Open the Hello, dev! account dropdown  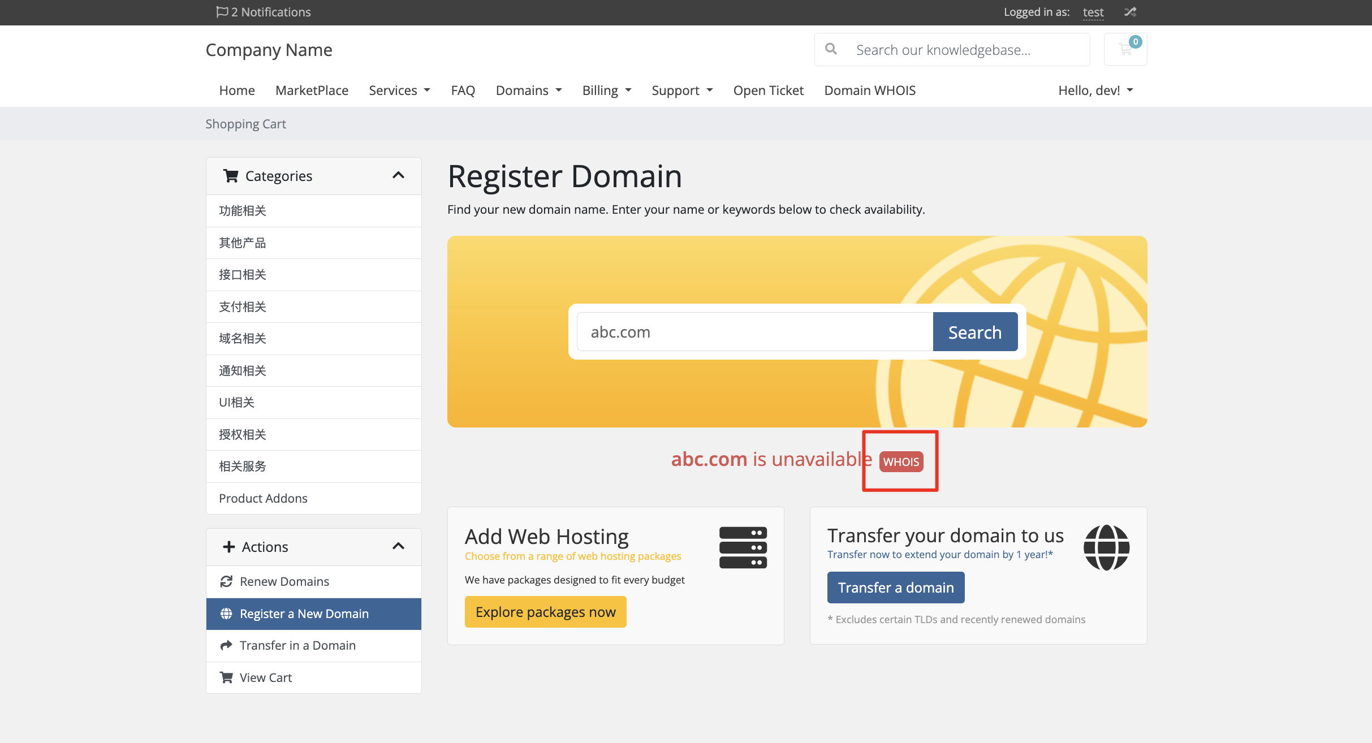pos(1095,90)
